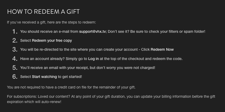The width and height of the screenshot is (225, 112).
Task: Click the step number 1 marker
Action: pyautogui.click(x=15, y=31)
